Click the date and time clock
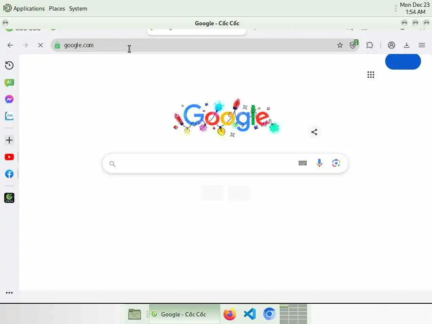The height and width of the screenshot is (324, 432). tap(415, 8)
